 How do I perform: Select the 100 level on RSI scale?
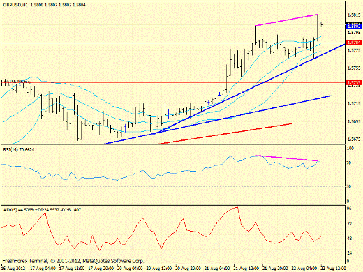(350, 149)
